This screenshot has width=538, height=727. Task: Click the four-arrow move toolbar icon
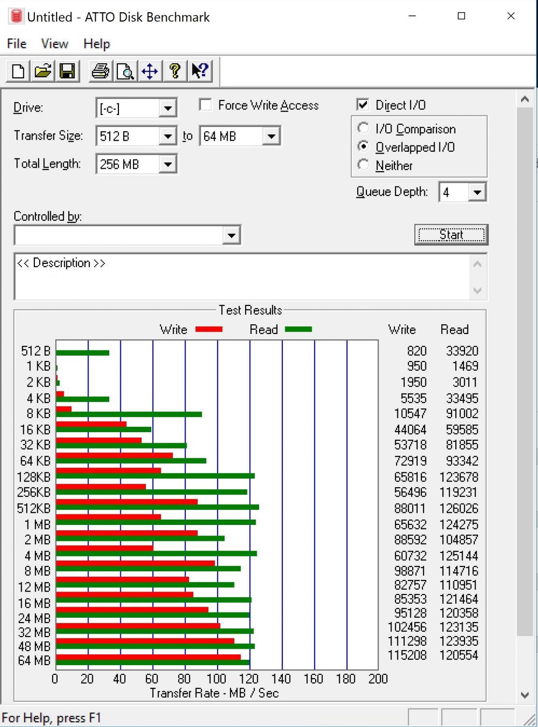(150, 71)
